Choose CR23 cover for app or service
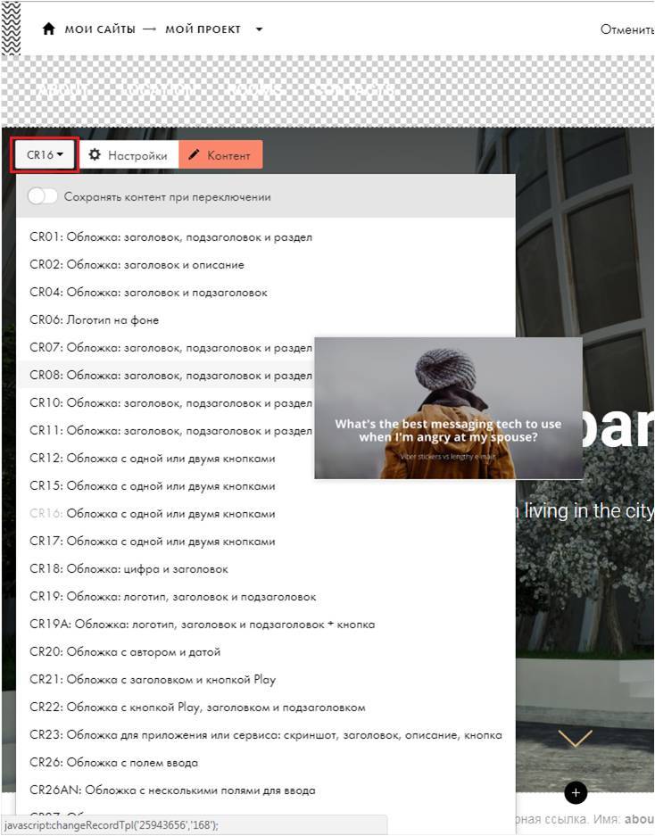The image size is (655, 836). 265,735
